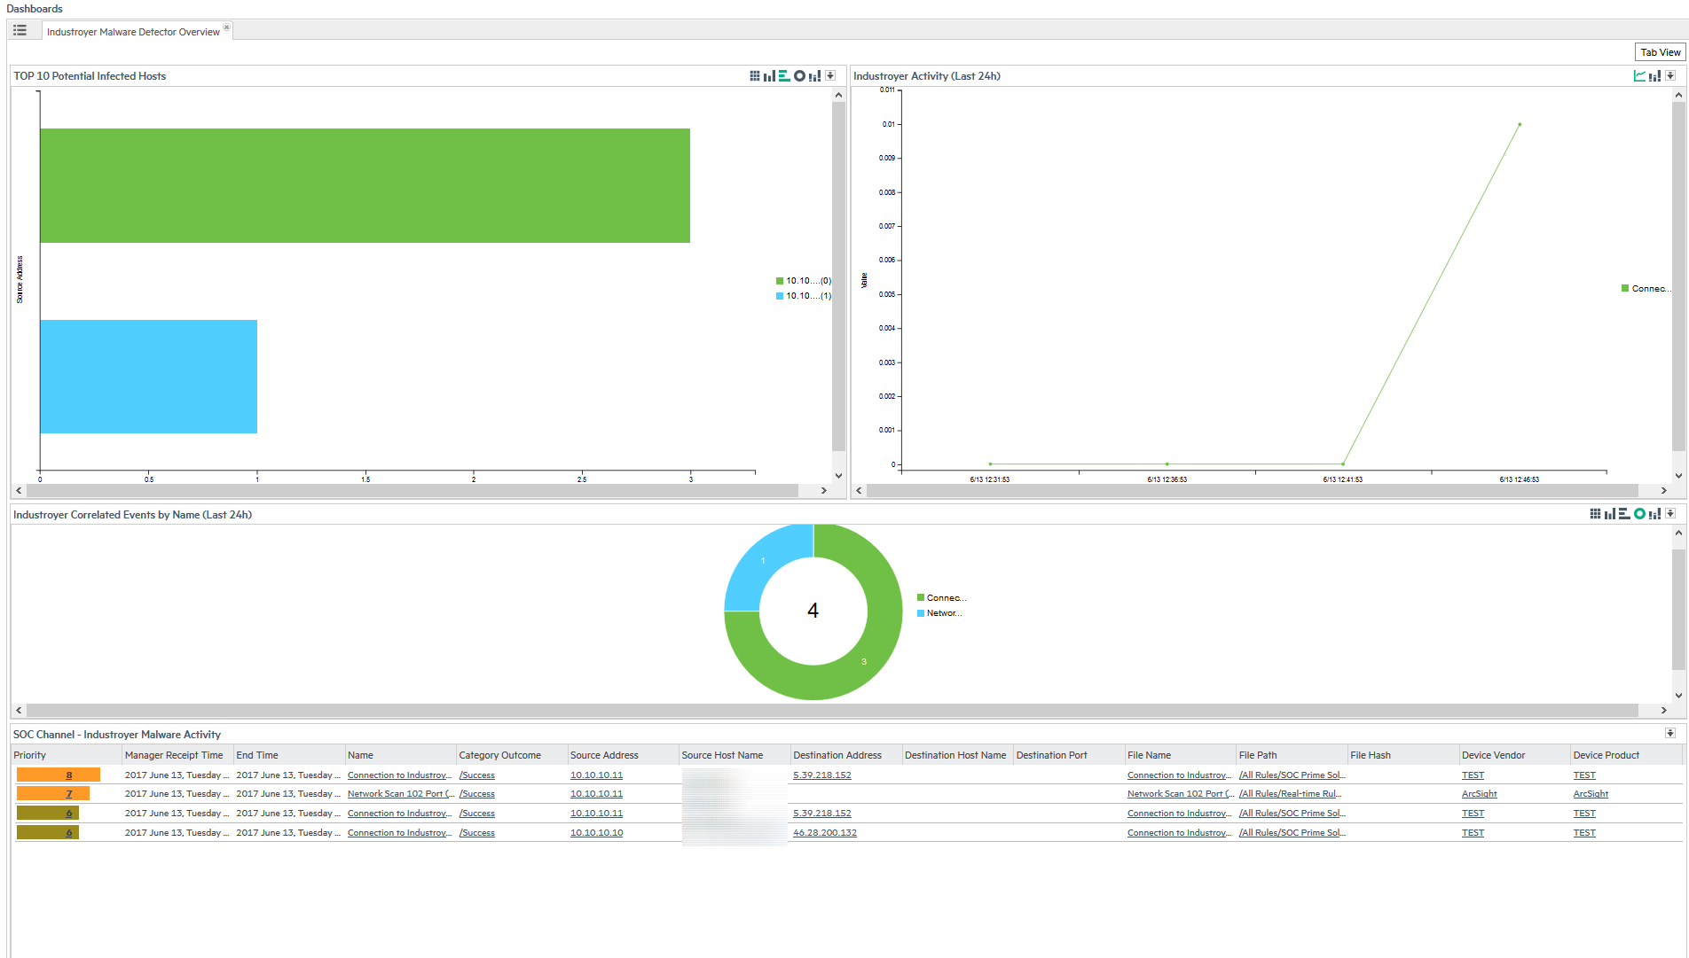Choose donut chart icon in Infected Hosts panel

tap(799, 76)
